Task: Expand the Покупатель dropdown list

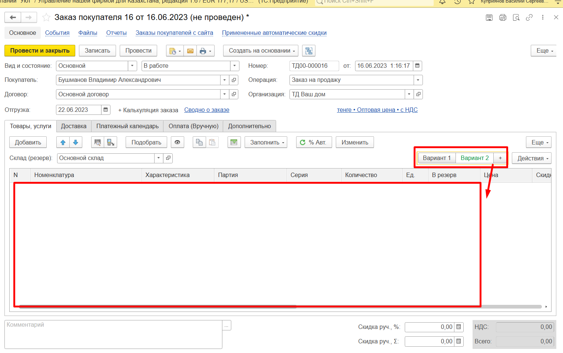Action: [225, 80]
